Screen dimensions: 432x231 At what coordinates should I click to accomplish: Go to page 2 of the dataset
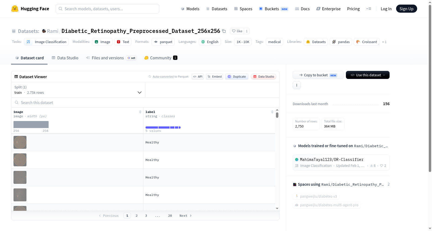(137, 216)
